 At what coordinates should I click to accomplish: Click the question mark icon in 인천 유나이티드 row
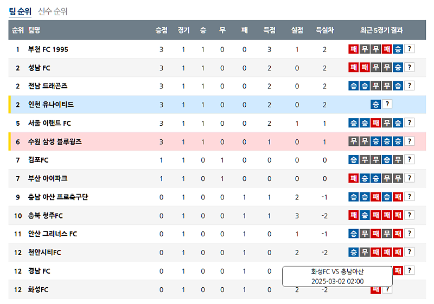tap(386, 105)
